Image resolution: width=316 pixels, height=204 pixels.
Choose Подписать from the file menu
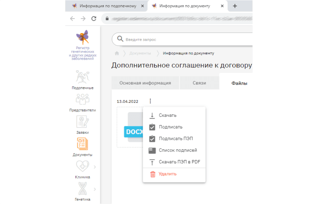pos(174,127)
